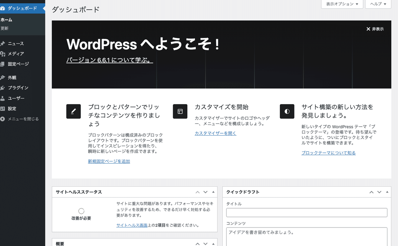The image size is (398, 246).
Task: Move サイトヘルスステータス panel up arrow
Action: pos(198,192)
